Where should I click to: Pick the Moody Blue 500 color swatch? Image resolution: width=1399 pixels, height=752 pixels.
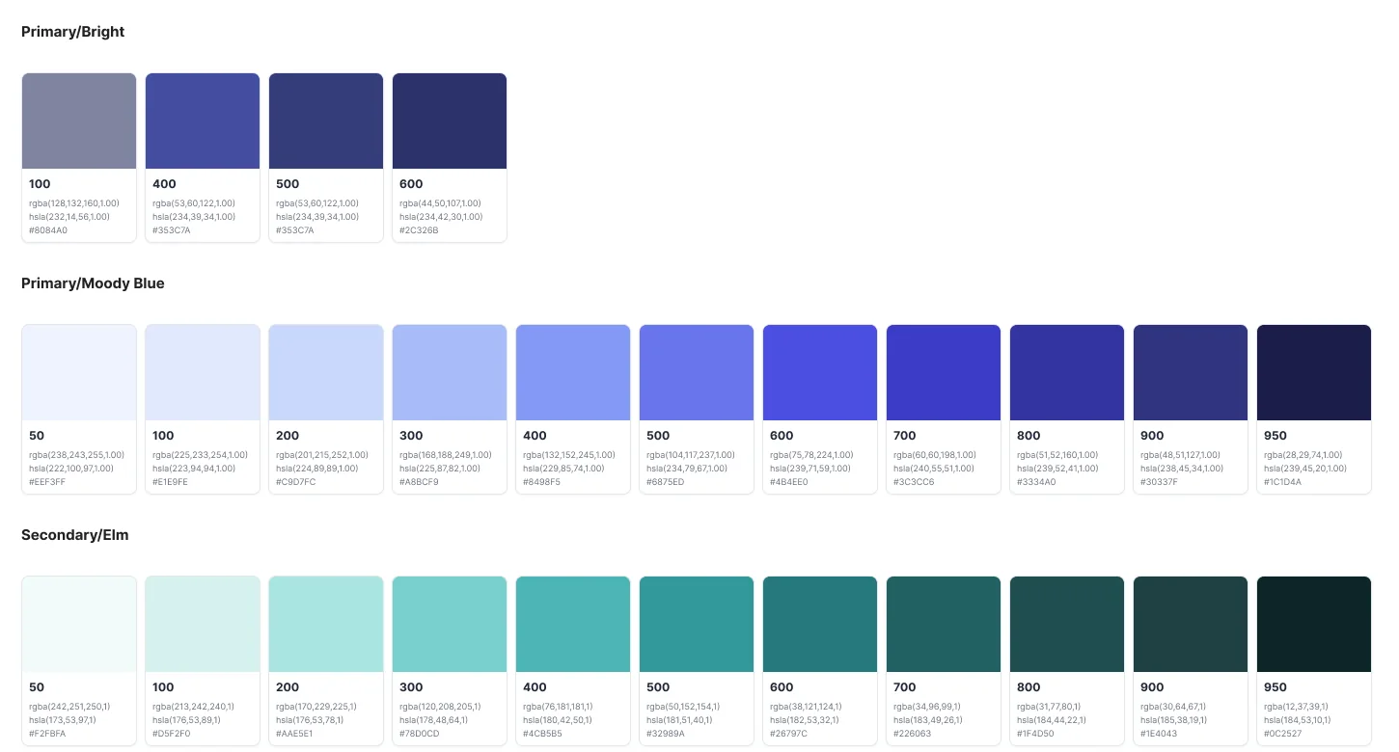pos(697,372)
